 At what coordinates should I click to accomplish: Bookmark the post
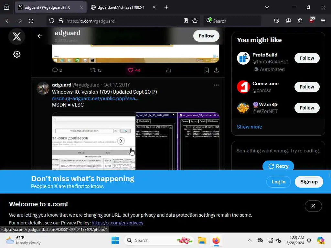(207, 70)
